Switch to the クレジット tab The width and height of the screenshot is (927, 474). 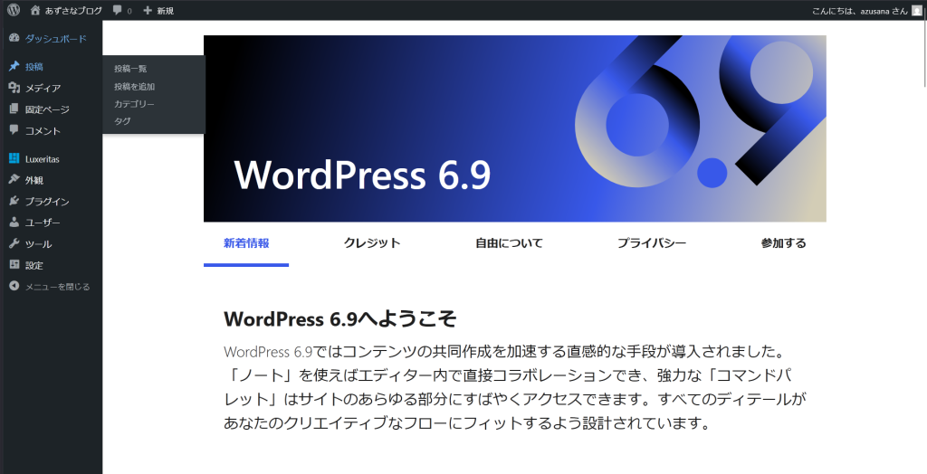click(372, 243)
